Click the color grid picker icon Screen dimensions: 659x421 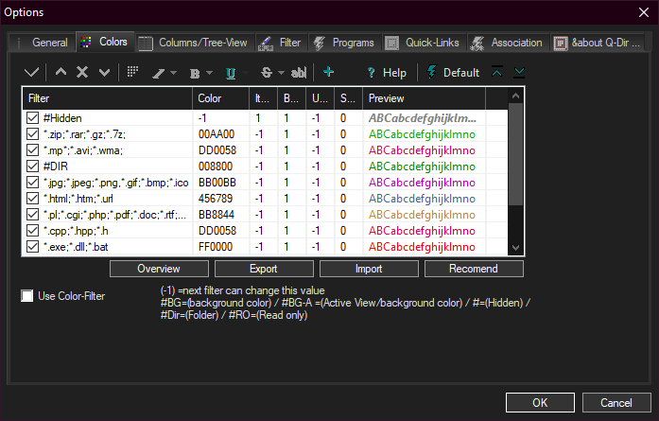coord(133,72)
